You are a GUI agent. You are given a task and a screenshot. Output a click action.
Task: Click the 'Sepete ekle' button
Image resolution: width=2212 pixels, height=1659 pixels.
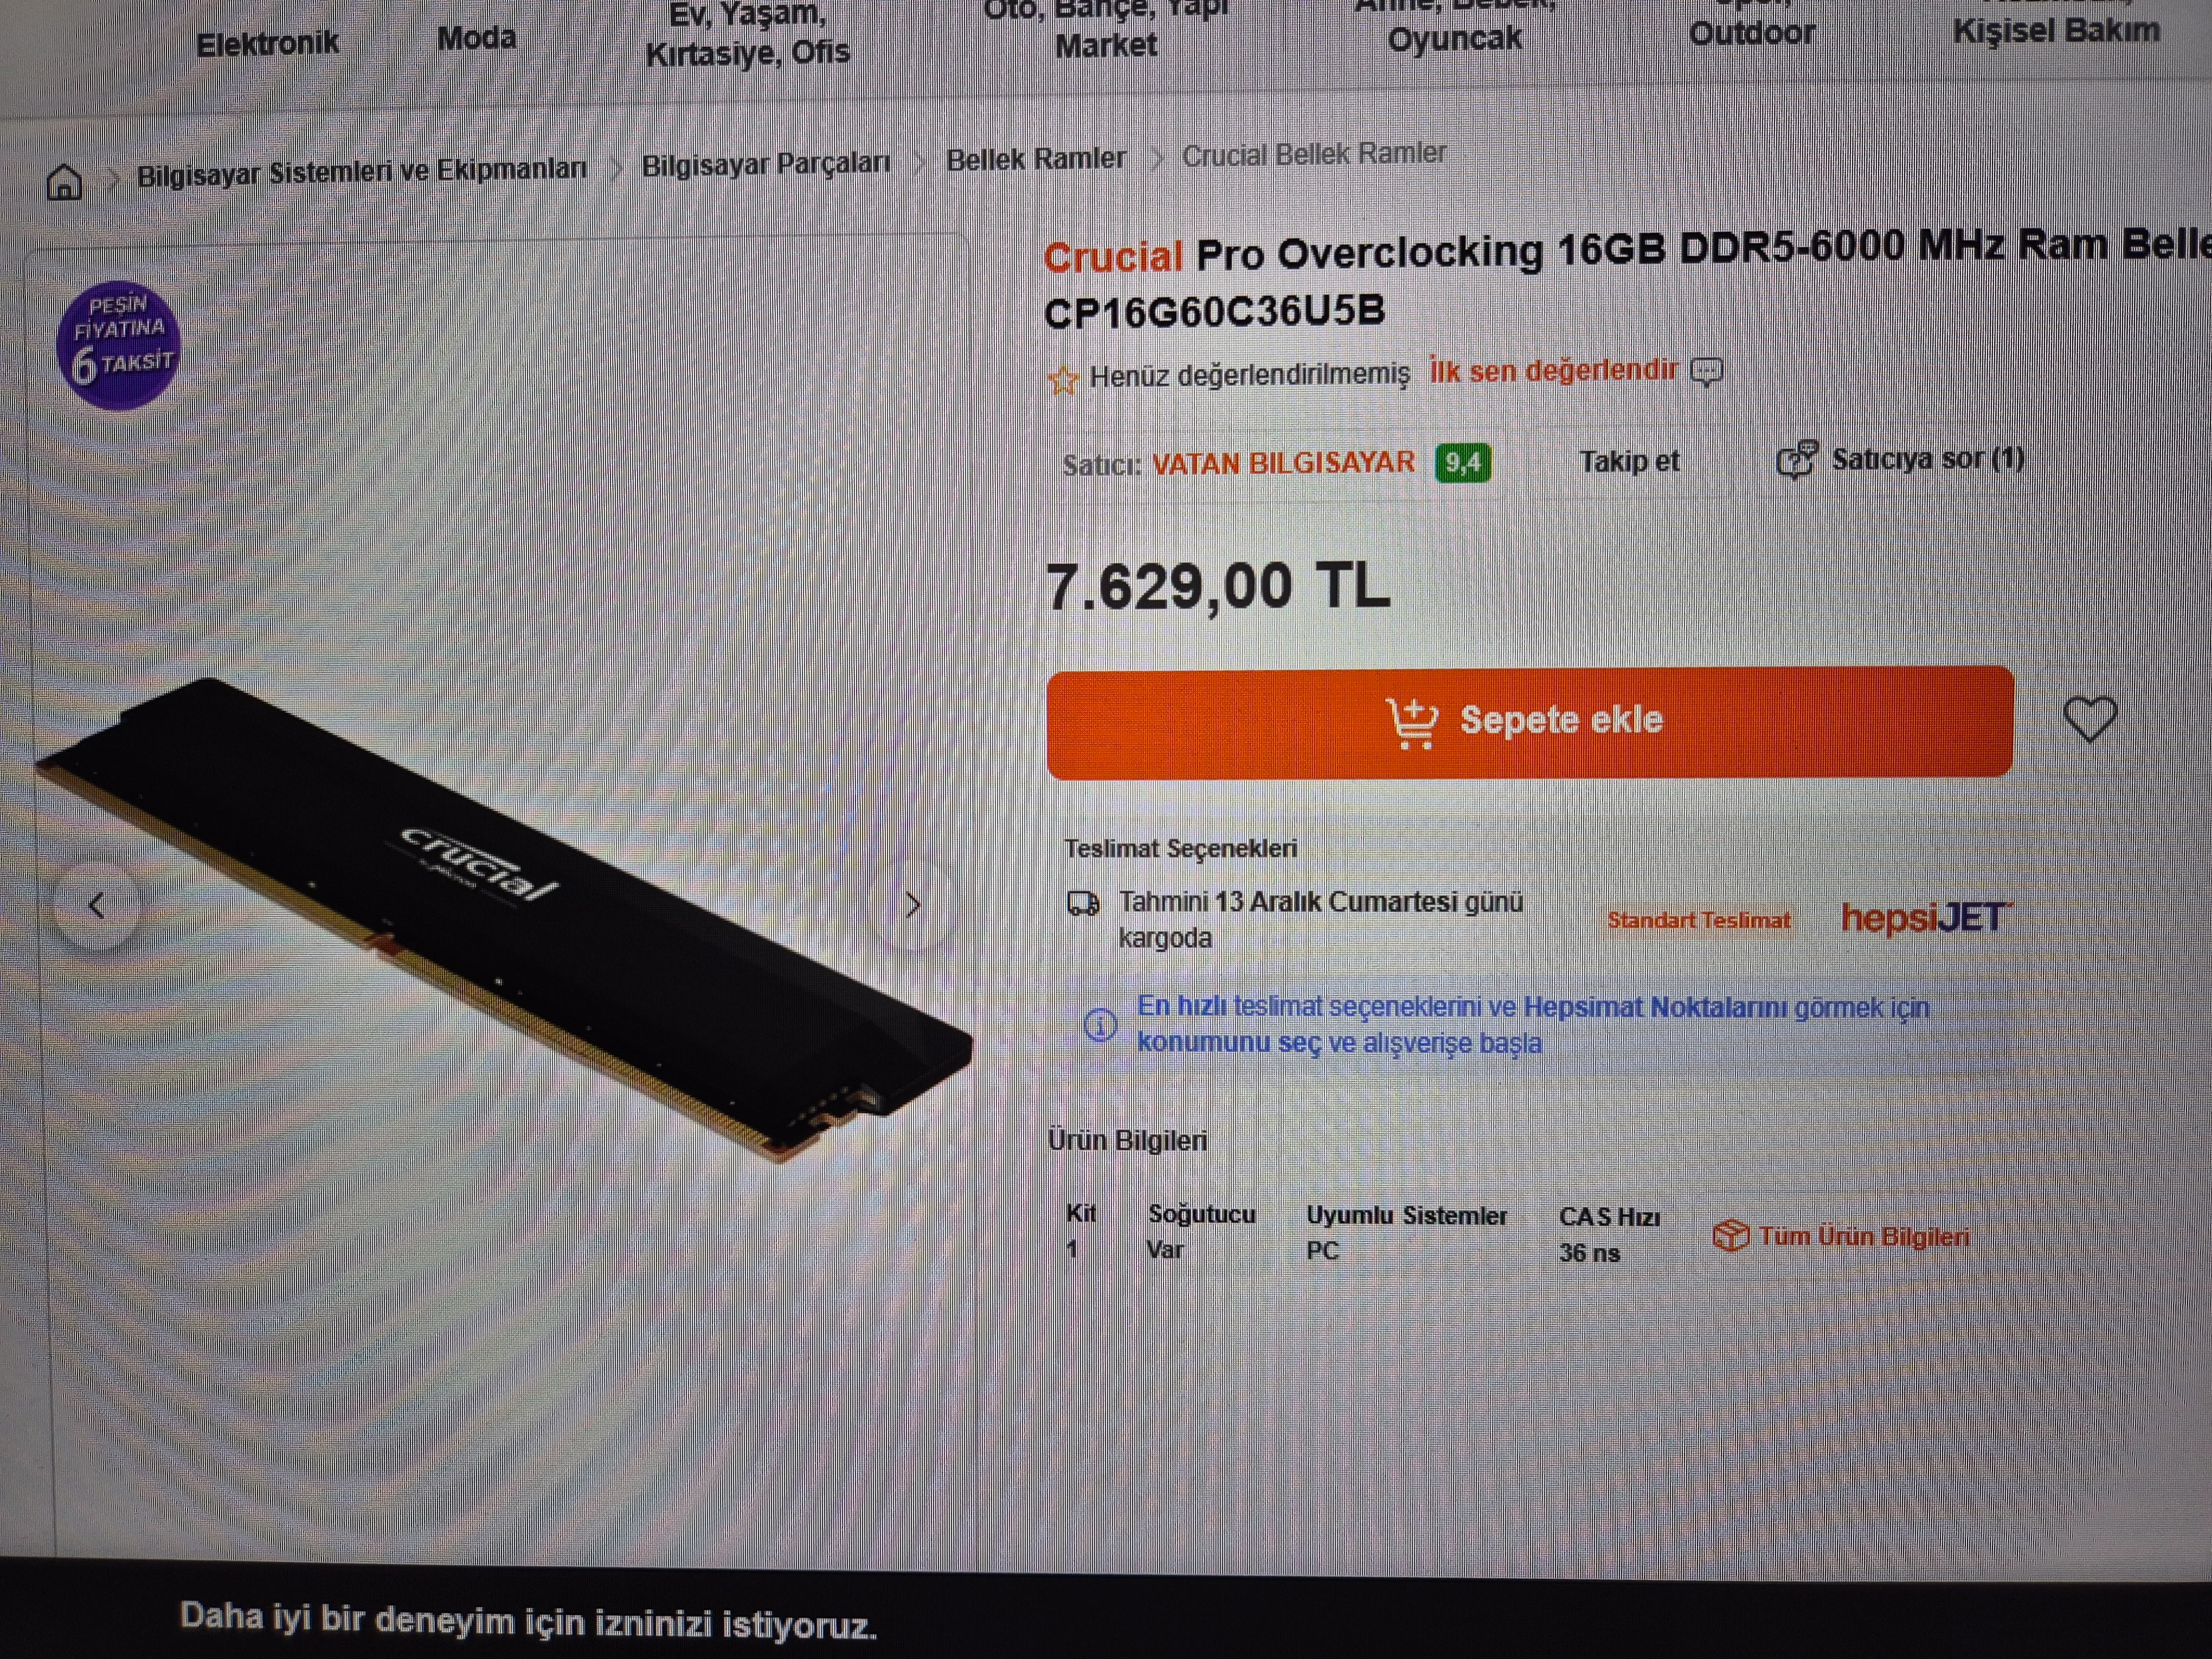click(x=1530, y=721)
